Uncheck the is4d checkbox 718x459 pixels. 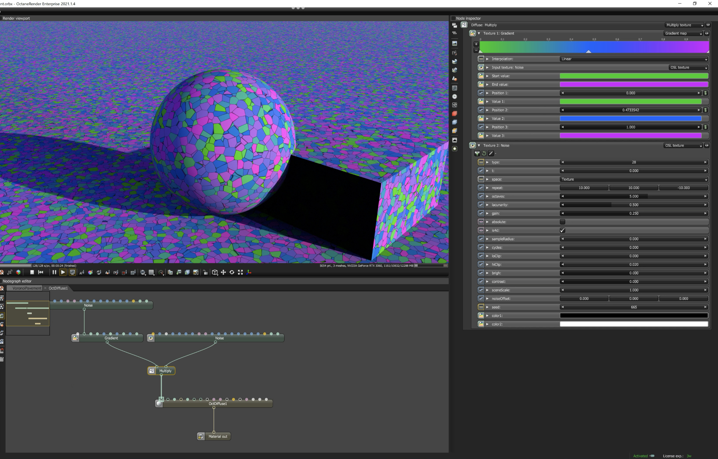562,230
